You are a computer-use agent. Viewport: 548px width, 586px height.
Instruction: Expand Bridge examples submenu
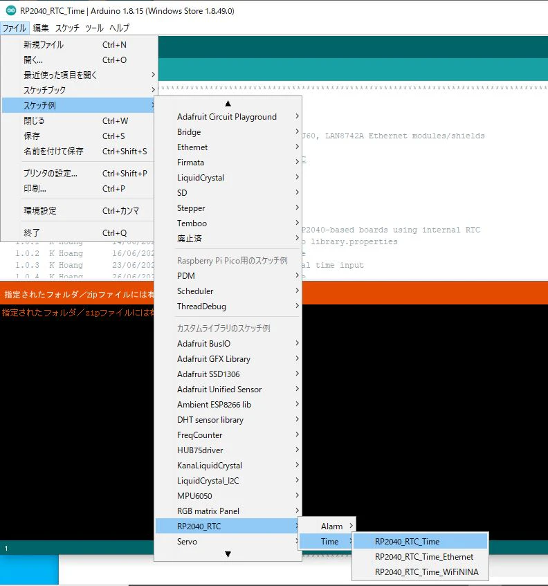[228, 132]
